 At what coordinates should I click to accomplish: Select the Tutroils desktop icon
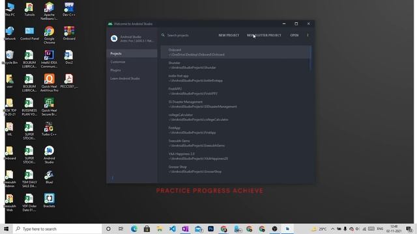[29, 10]
